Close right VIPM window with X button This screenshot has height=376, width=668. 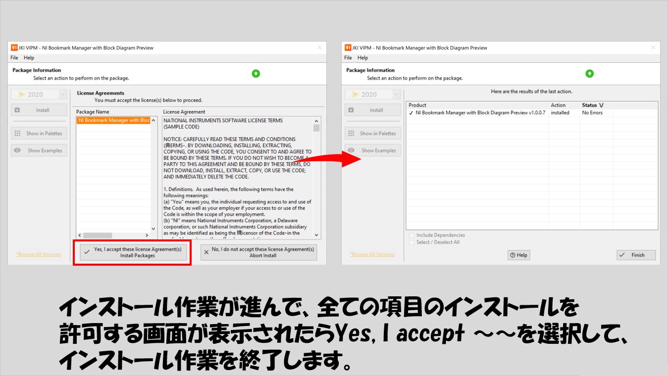tap(653, 47)
